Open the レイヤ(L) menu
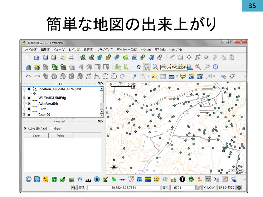Screen dimensions: 263x197 coord(74,50)
